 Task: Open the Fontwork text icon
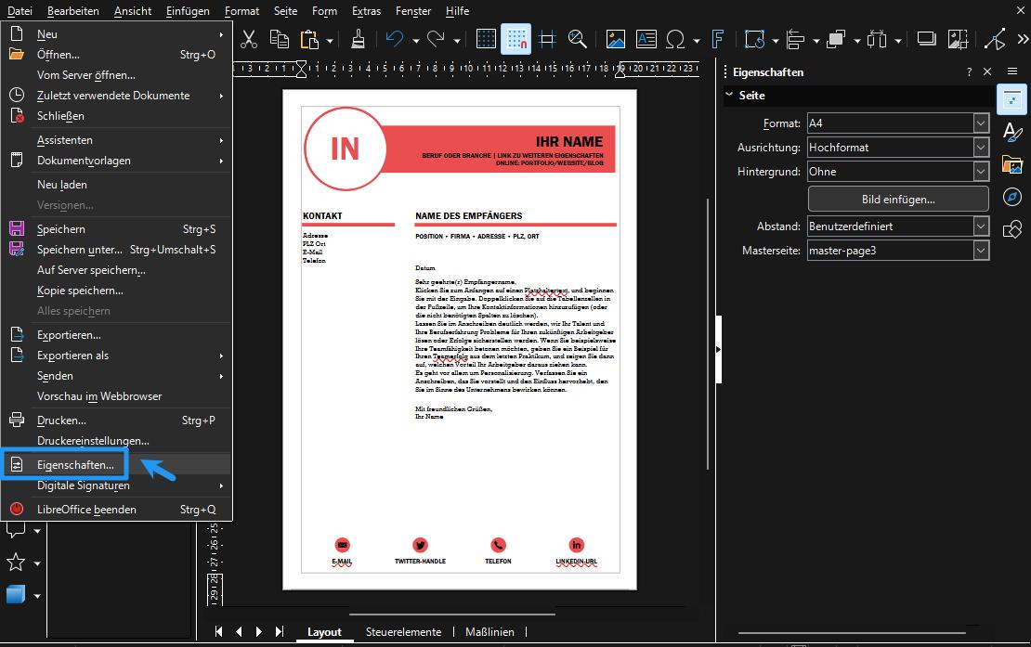tap(717, 39)
